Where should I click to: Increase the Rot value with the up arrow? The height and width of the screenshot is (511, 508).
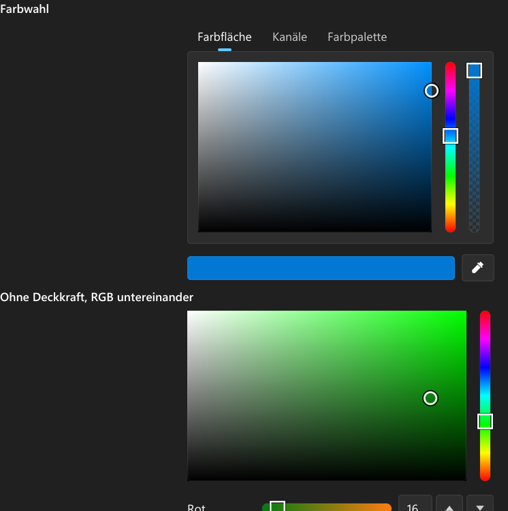[x=449, y=504]
